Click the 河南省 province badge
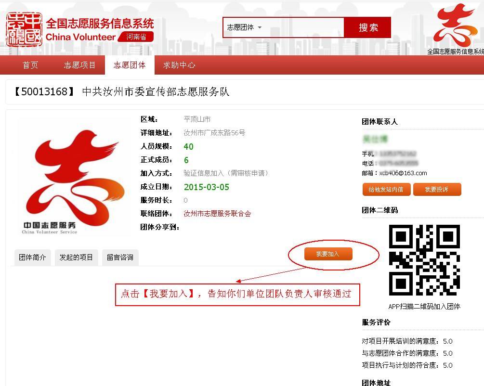484x386 pixels. [x=136, y=37]
